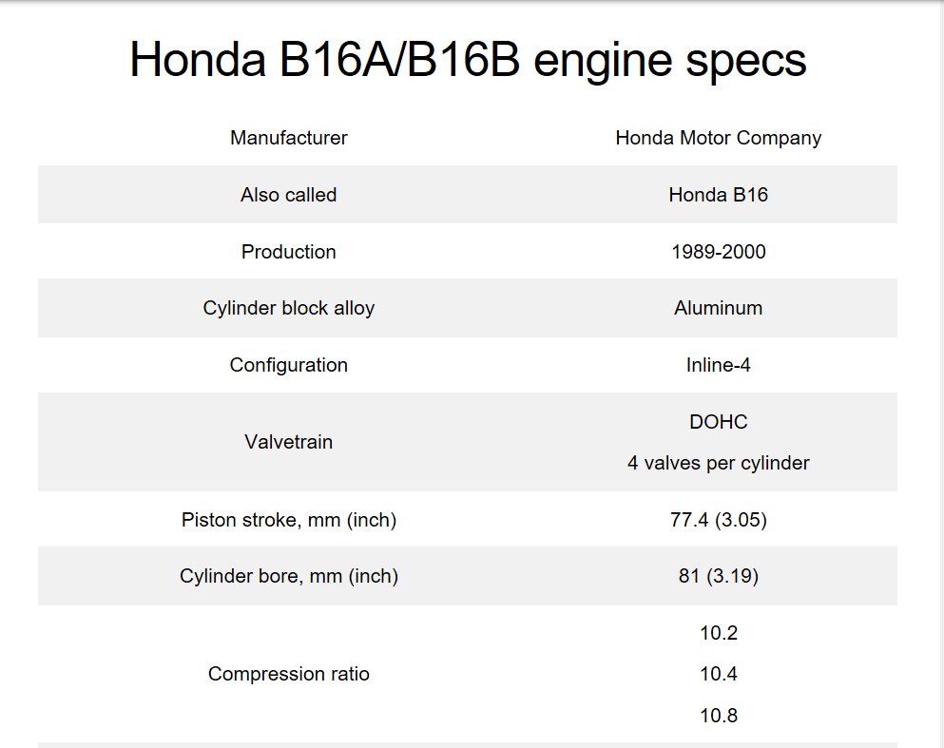Click the Cylinder bore label

(289, 576)
